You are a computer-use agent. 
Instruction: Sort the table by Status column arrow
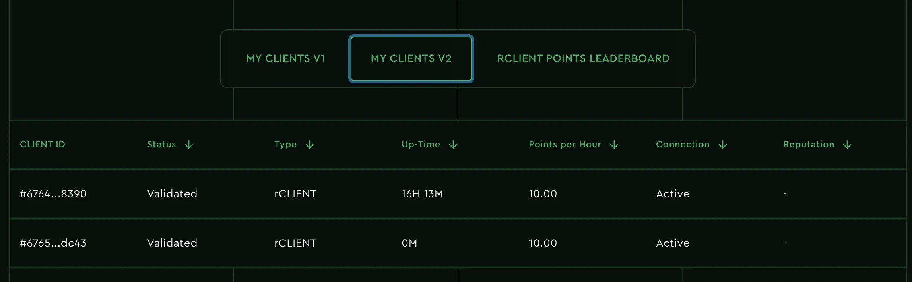[x=190, y=145]
